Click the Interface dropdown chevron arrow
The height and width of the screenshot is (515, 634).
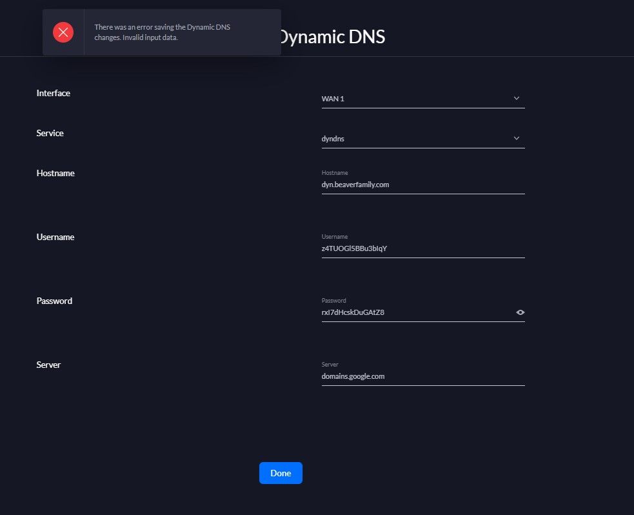pos(516,98)
